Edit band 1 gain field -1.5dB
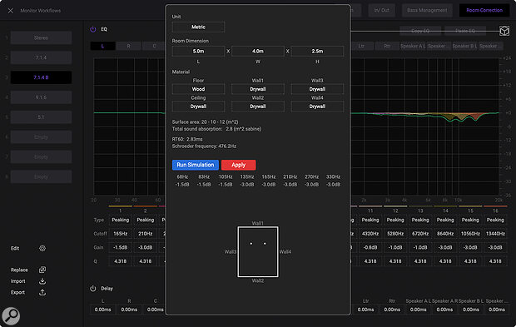This screenshot has height=327, width=516. 121,247
